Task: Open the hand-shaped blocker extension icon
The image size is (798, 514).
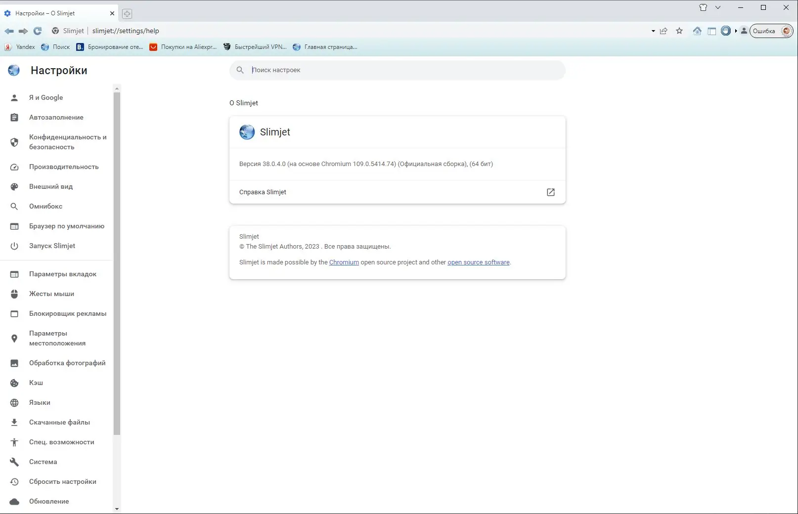Action: 726,31
